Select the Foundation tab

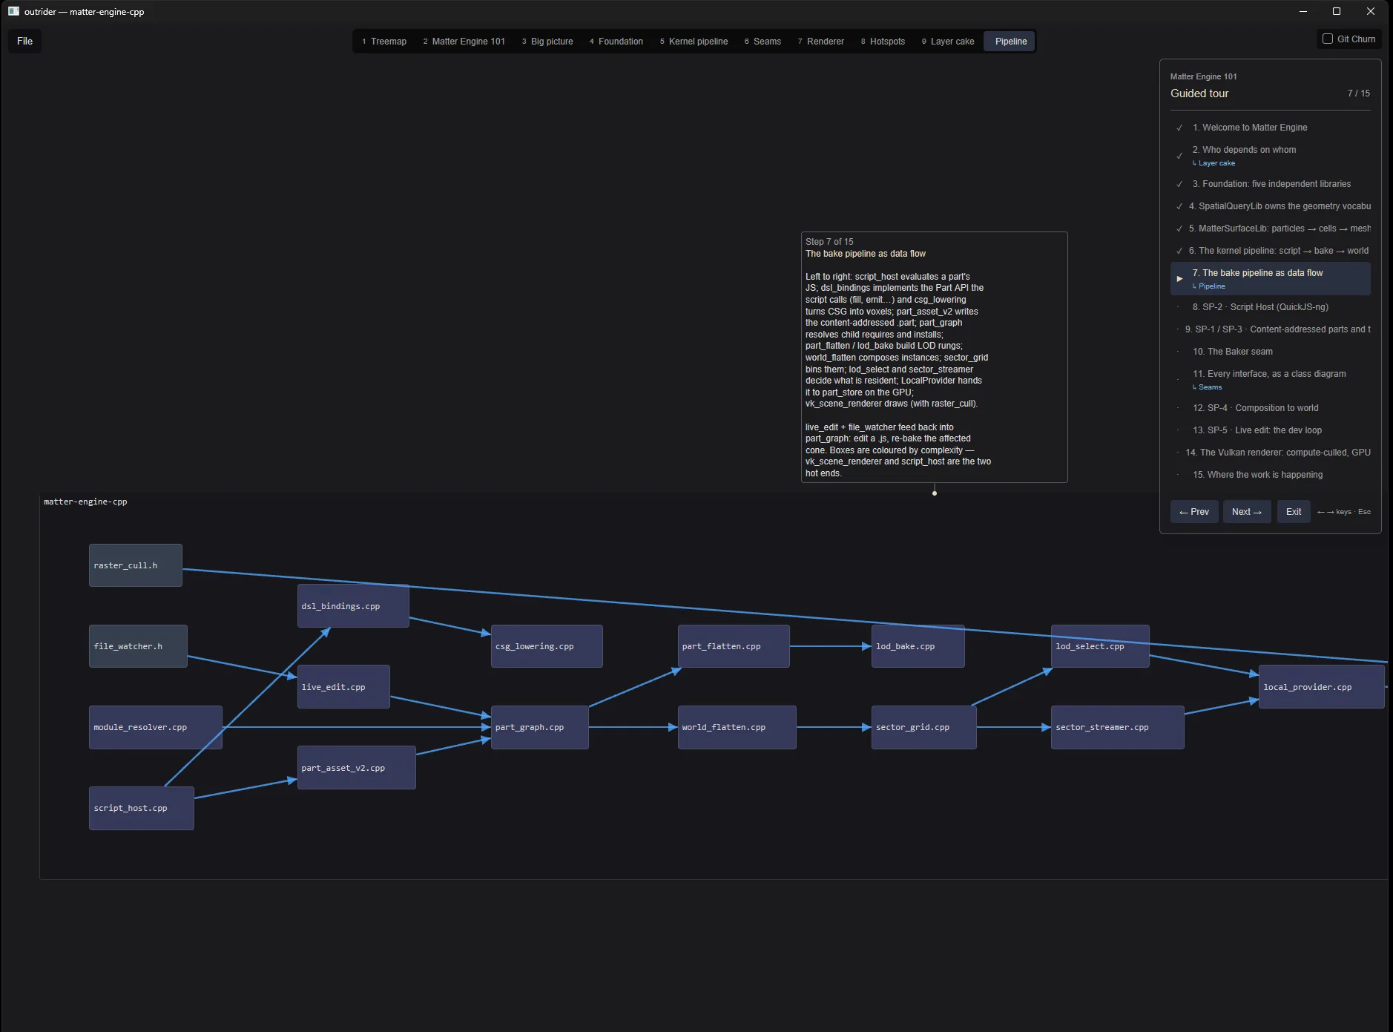click(x=616, y=42)
